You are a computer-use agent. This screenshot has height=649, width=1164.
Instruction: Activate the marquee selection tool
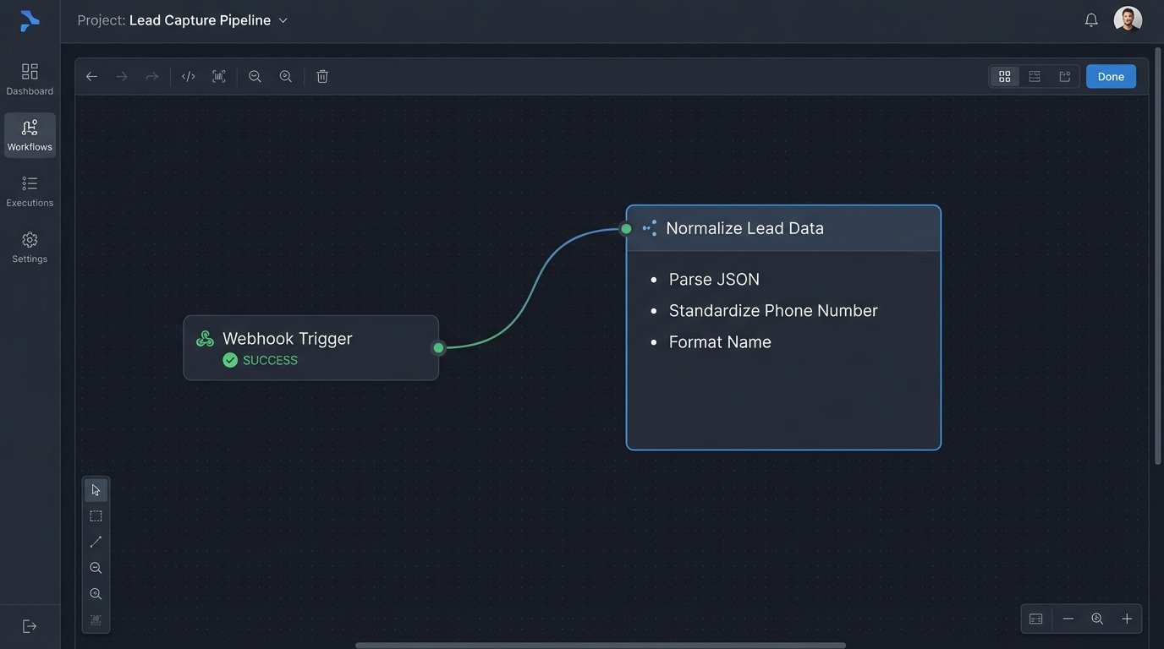coord(96,515)
